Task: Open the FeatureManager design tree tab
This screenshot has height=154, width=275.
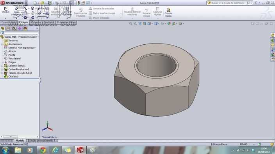Action: coord(3,28)
